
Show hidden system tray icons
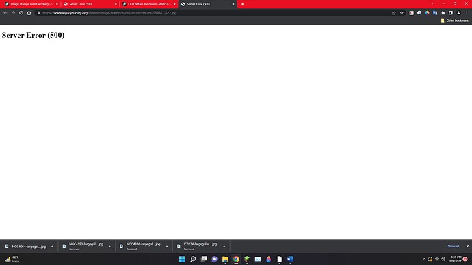pos(424,259)
